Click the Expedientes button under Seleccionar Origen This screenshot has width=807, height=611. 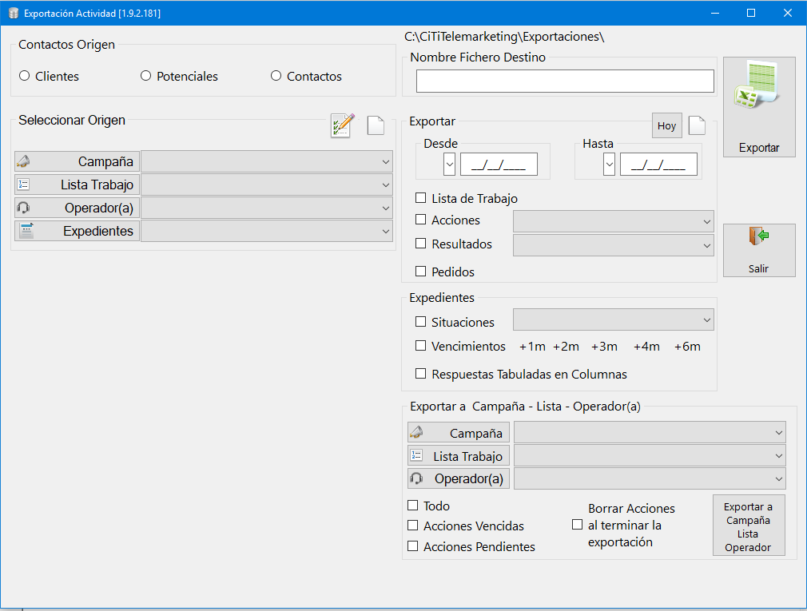(x=78, y=231)
